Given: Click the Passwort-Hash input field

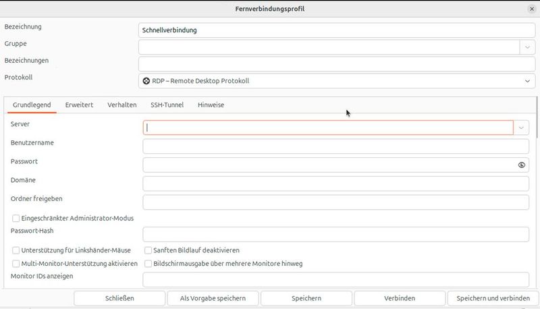Looking at the screenshot, I should pos(335,234).
